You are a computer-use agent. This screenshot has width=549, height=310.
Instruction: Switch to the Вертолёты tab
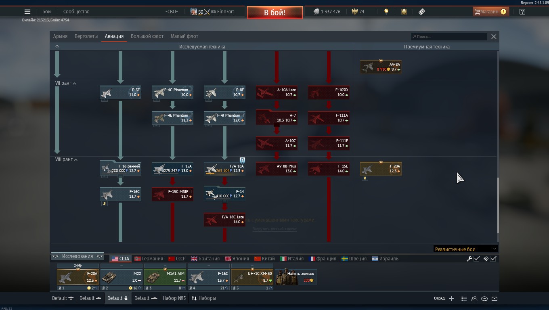[86, 36]
